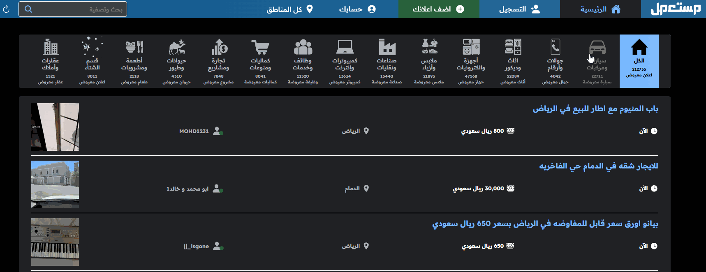The height and width of the screenshot is (272, 706).
Task: Select the mobile phones and numbers category
Action: (x=555, y=61)
